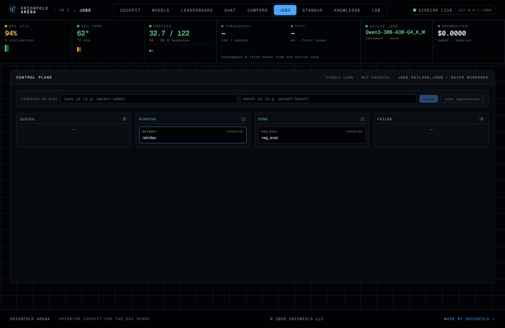Focus the bench id input field

[328, 99]
